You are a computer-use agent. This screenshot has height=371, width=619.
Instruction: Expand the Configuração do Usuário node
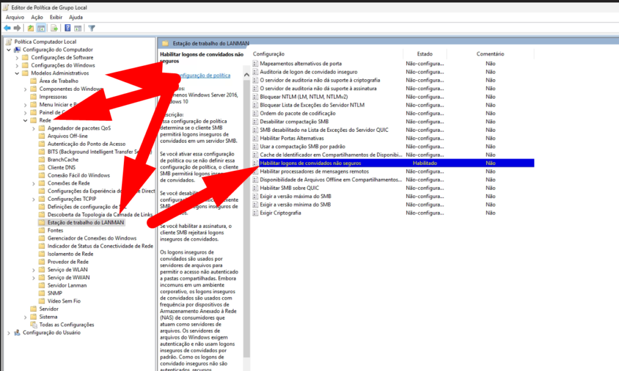point(8,332)
